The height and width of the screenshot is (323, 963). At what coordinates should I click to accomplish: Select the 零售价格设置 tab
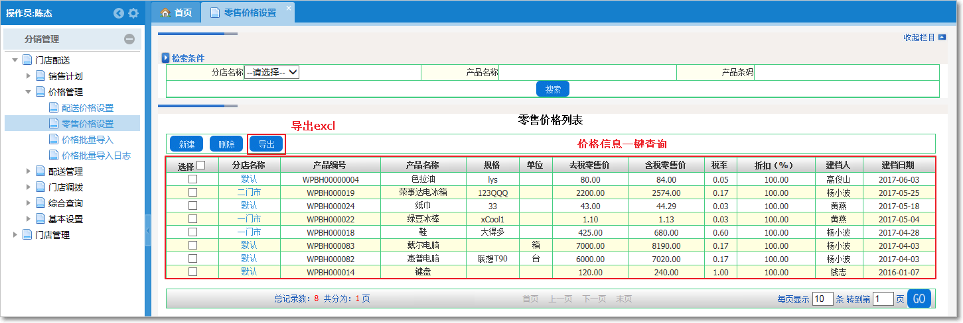[248, 13]
